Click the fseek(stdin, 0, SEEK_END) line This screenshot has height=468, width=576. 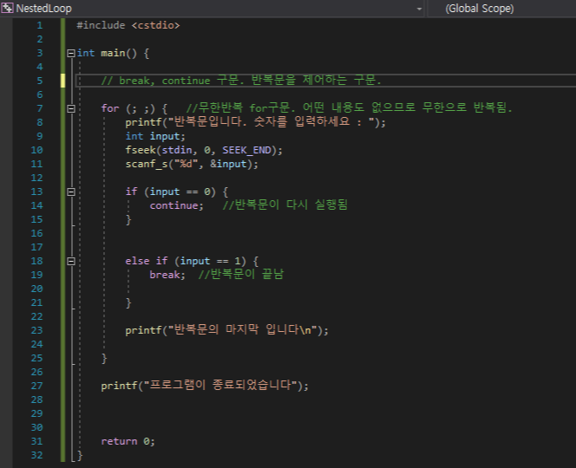(204, 150)
